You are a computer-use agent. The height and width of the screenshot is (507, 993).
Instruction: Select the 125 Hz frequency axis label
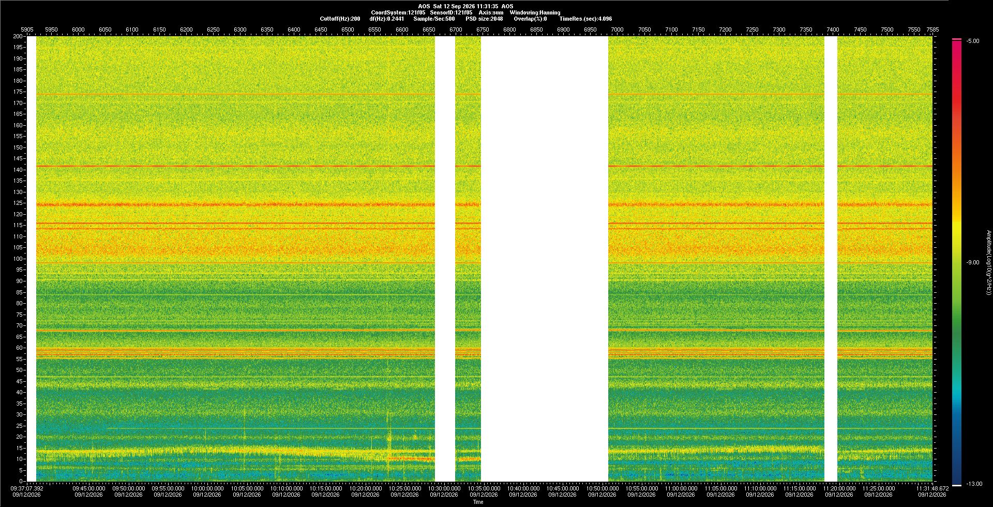18,203
